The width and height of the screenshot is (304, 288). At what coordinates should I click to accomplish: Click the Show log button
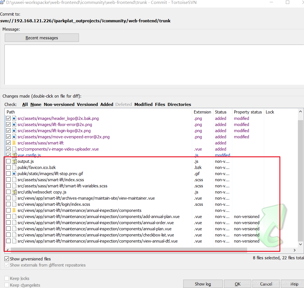point(203,284)
